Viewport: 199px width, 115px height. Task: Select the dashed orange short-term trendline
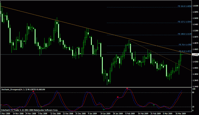160,55
